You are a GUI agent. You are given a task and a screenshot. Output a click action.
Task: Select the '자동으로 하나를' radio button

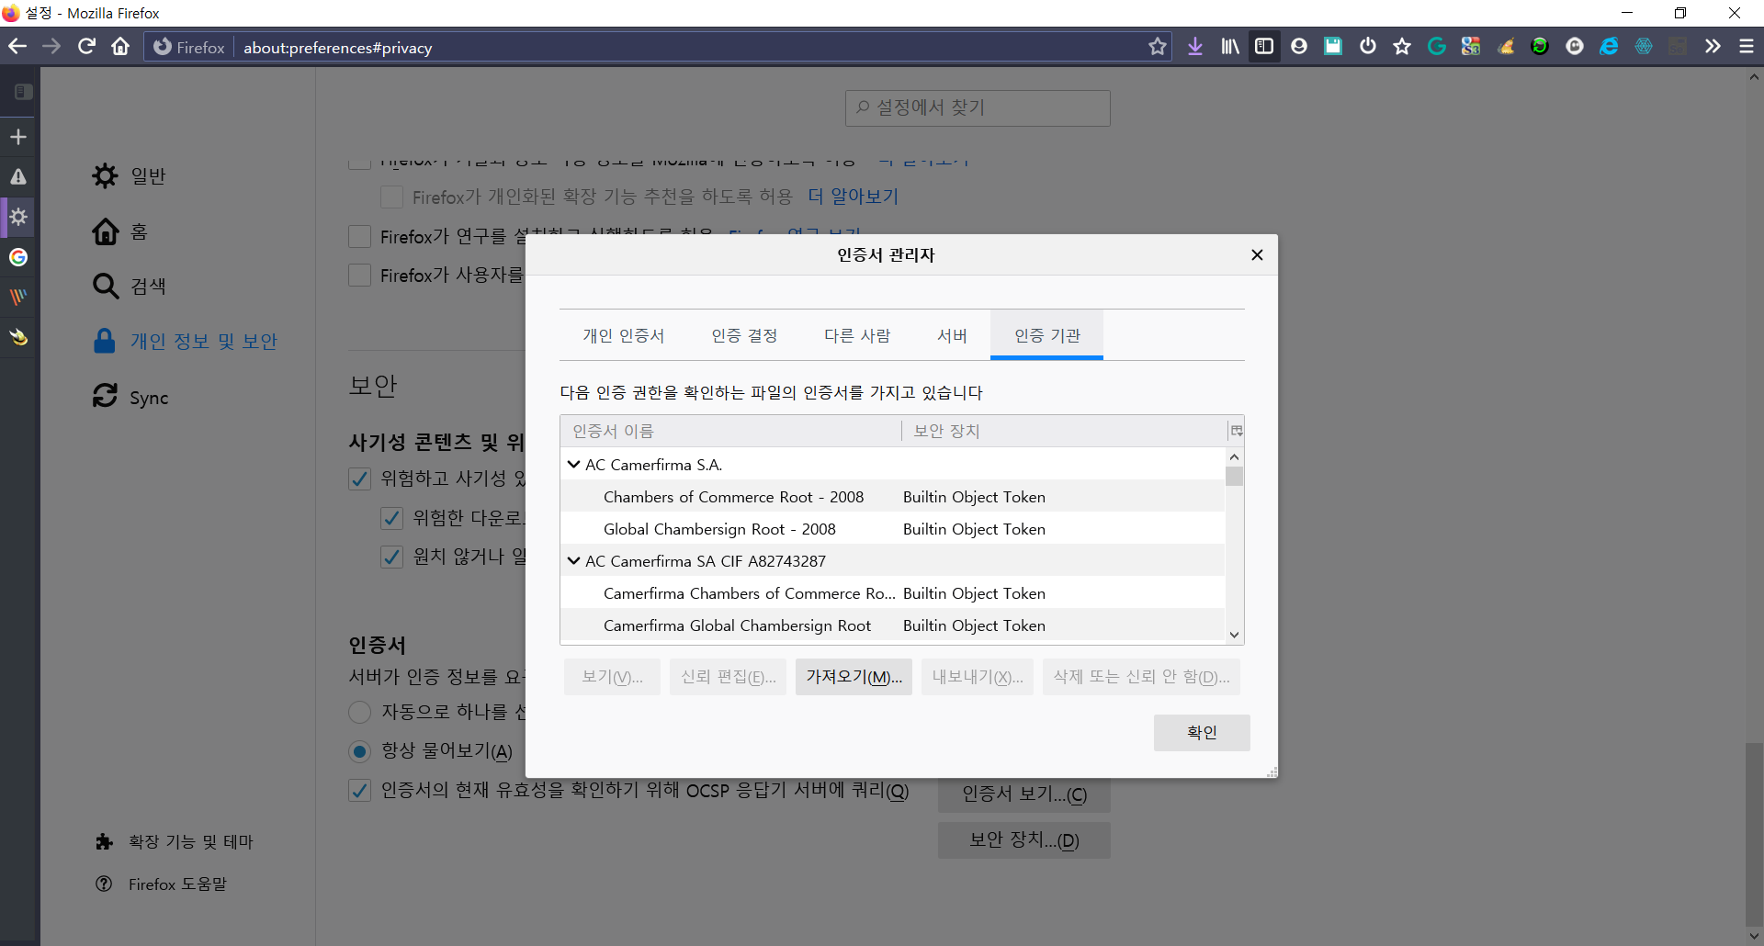(359, 712)
